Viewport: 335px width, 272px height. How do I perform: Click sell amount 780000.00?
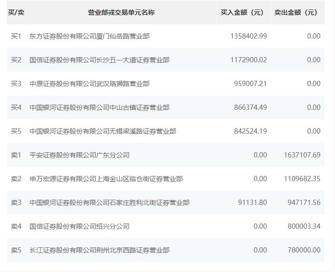pyautogui.click(x=304, y=250)
